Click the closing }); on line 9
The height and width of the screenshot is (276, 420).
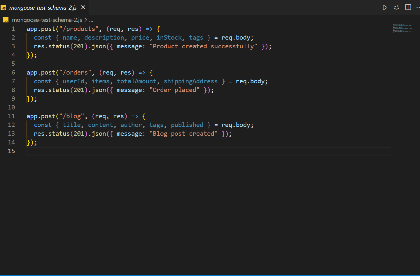[32, 99]
